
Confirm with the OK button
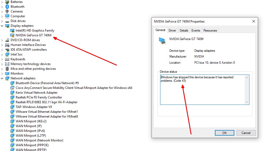224,133
